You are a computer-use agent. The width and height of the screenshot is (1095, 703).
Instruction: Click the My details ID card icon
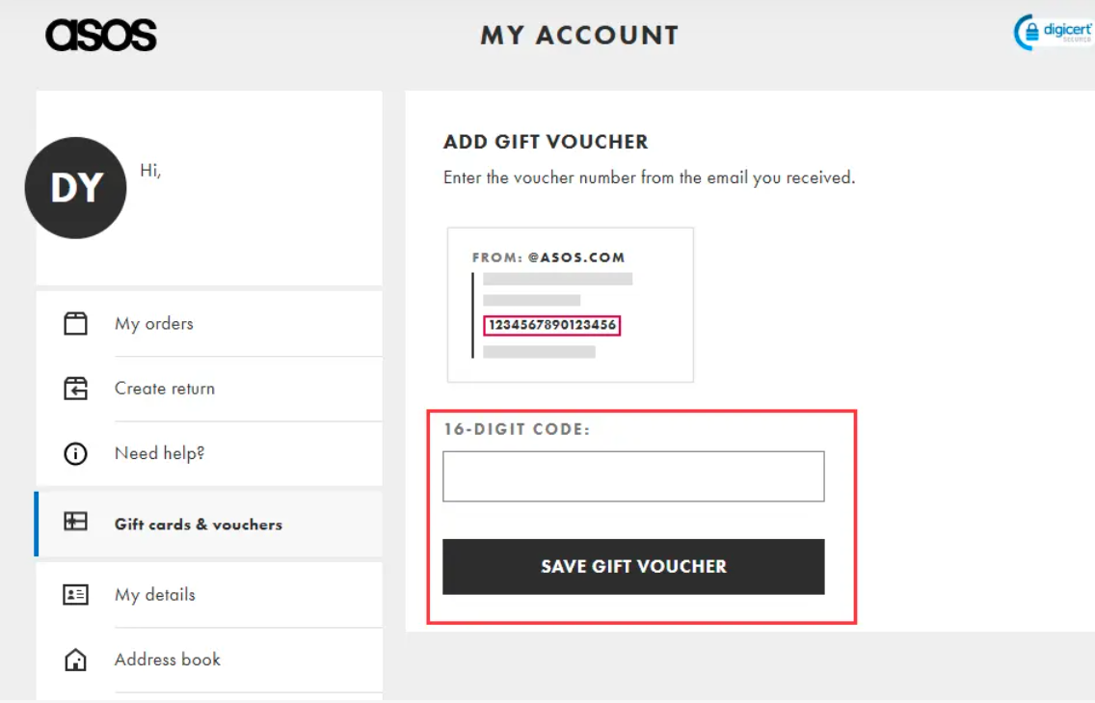pos(75,595)
